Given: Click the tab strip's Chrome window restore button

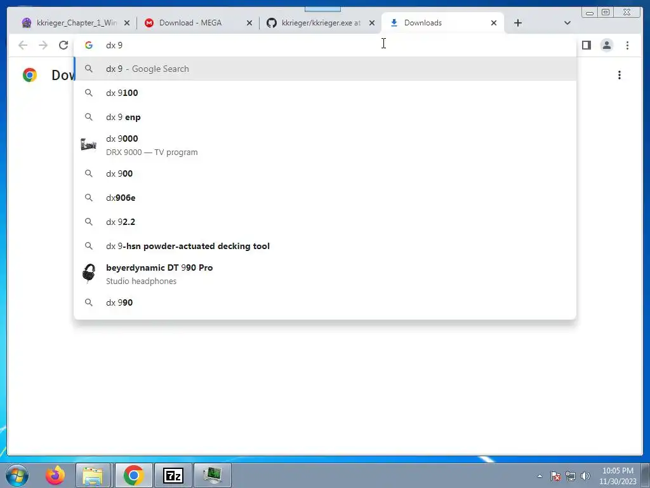Looking at the screenshot, I should click(606, 12).
